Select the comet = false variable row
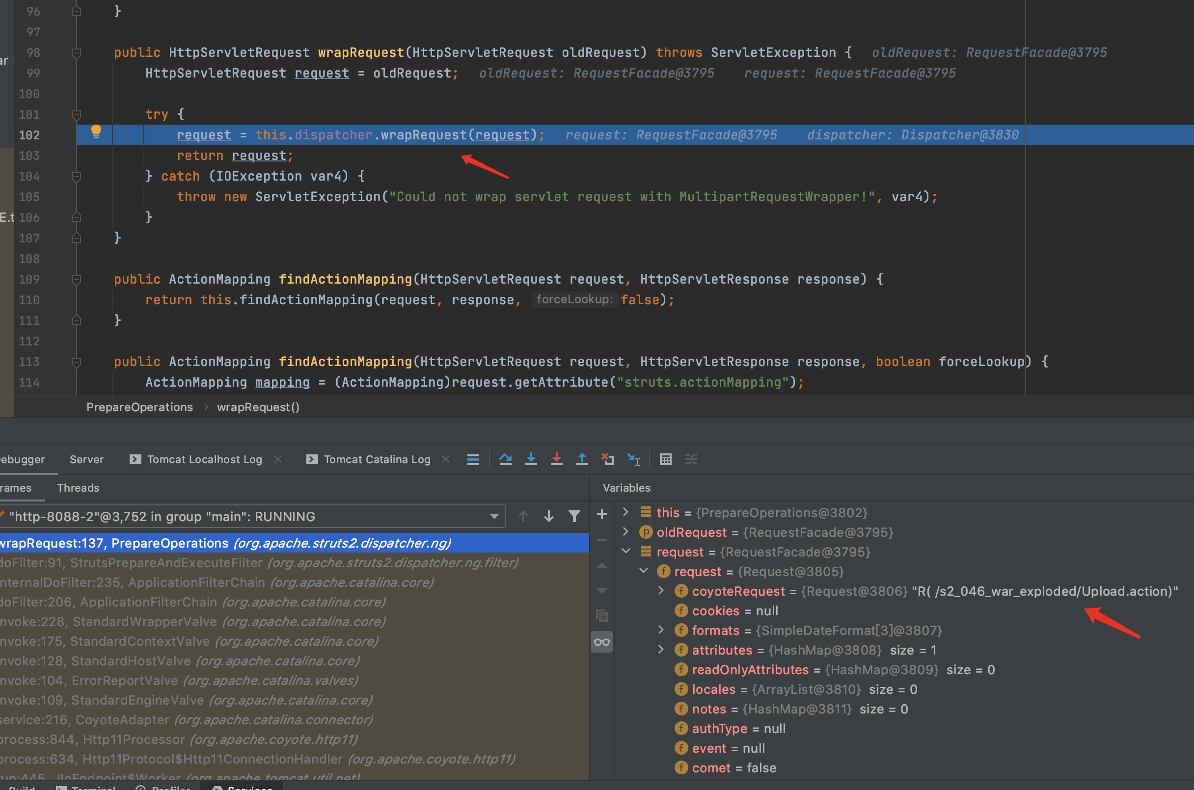This screenshot has height=790, width=1194. pyautogui.click(x=904, y=768)
